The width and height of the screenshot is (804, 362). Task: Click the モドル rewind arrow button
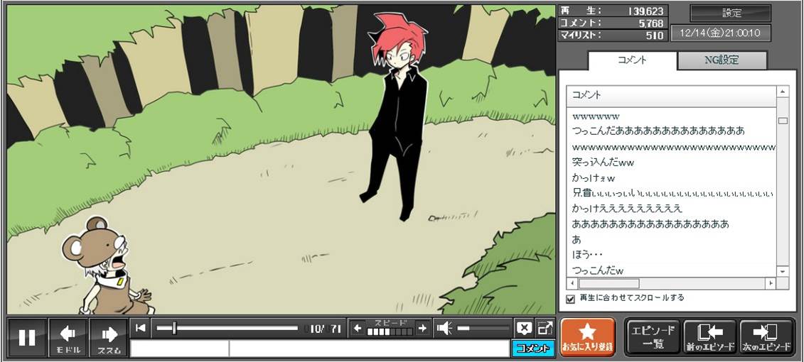(68, 337)
